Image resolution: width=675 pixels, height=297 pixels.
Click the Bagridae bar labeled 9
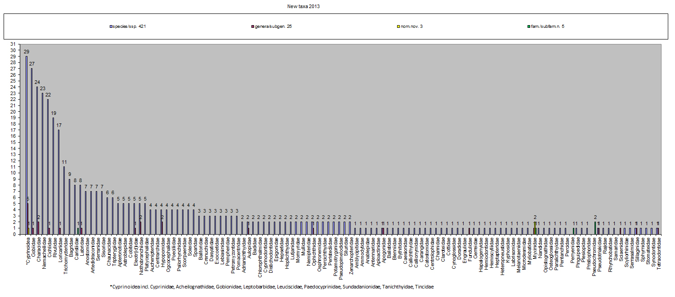69,206
